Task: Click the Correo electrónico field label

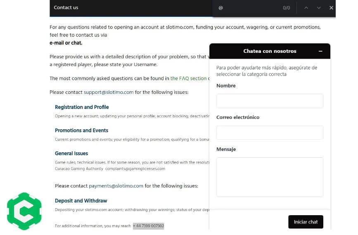Action: click(238, 117)
